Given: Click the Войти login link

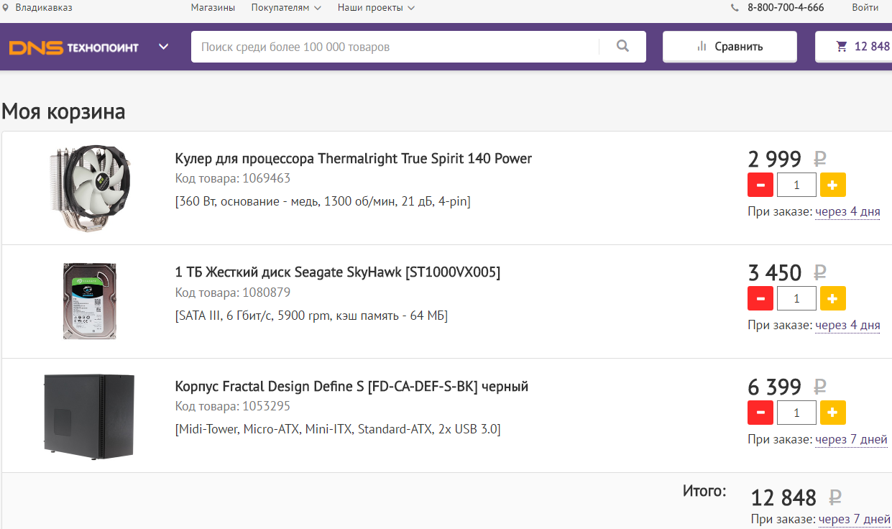Looking at the screenshot, I should [865, 8].
